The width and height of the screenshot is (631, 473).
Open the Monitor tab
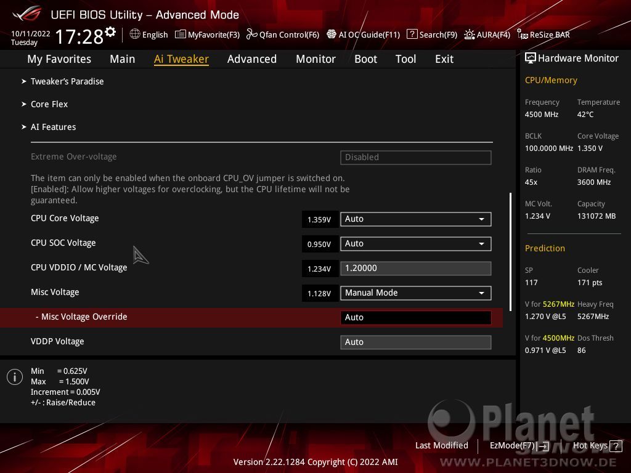click(x=315, y=59)
